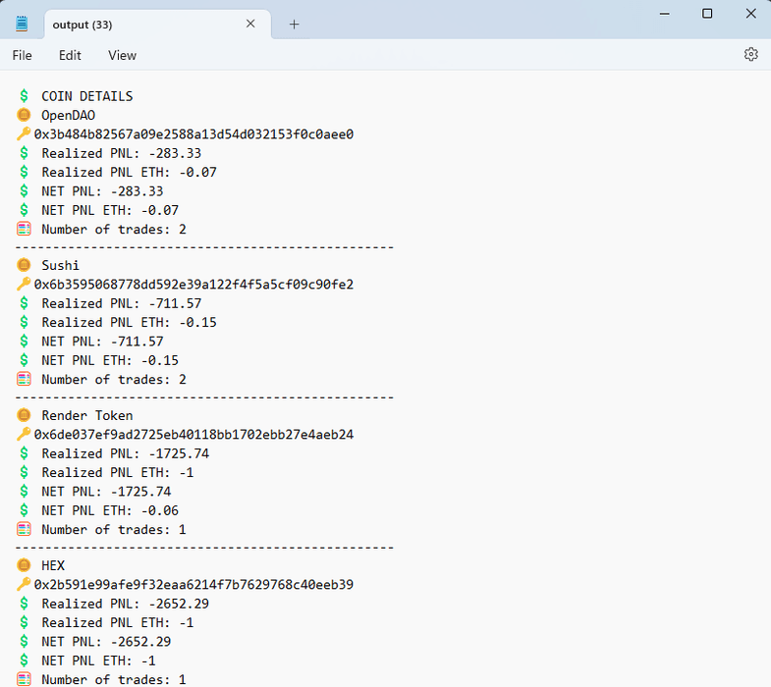This screenshot has width=771, height=687.
Task: Open the View menu
Action: pos(122,55)
